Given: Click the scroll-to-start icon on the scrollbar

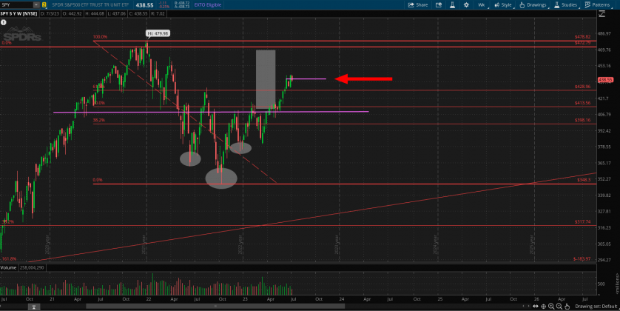Looking at the screenshot, I should click(x=33, y=307).
